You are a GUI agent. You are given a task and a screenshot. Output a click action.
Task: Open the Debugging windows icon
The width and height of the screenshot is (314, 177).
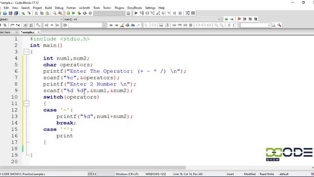tap(187, 13)
